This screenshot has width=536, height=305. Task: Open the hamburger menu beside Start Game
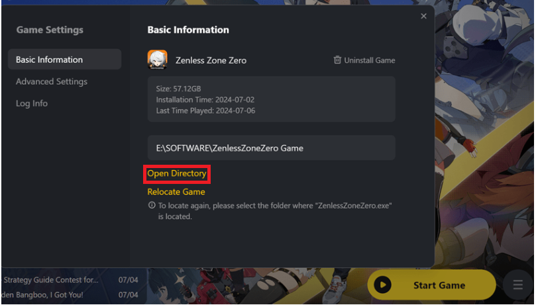(517, 284)
